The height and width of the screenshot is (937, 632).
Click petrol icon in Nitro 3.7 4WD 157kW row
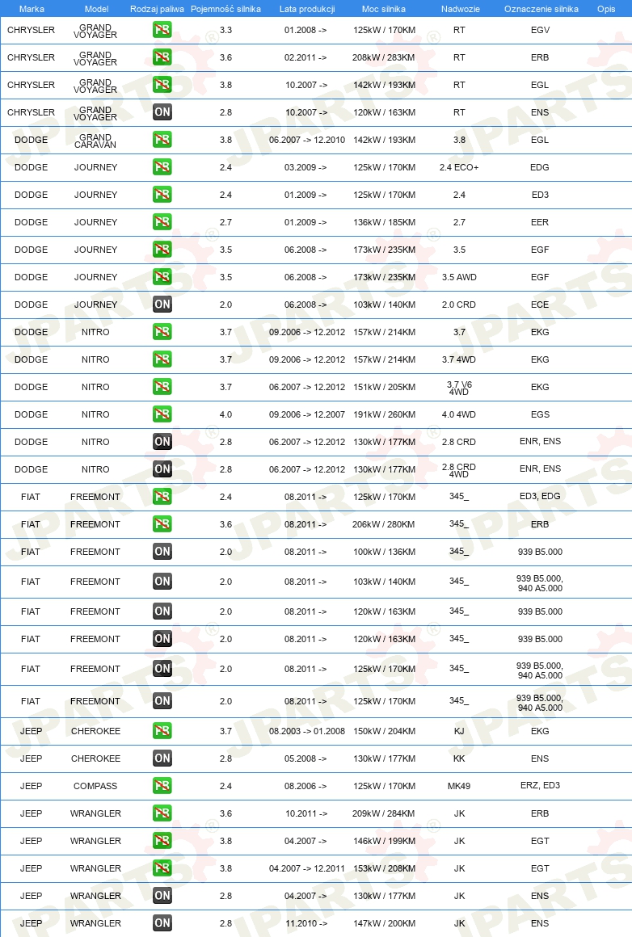click(x=162, y=359)
